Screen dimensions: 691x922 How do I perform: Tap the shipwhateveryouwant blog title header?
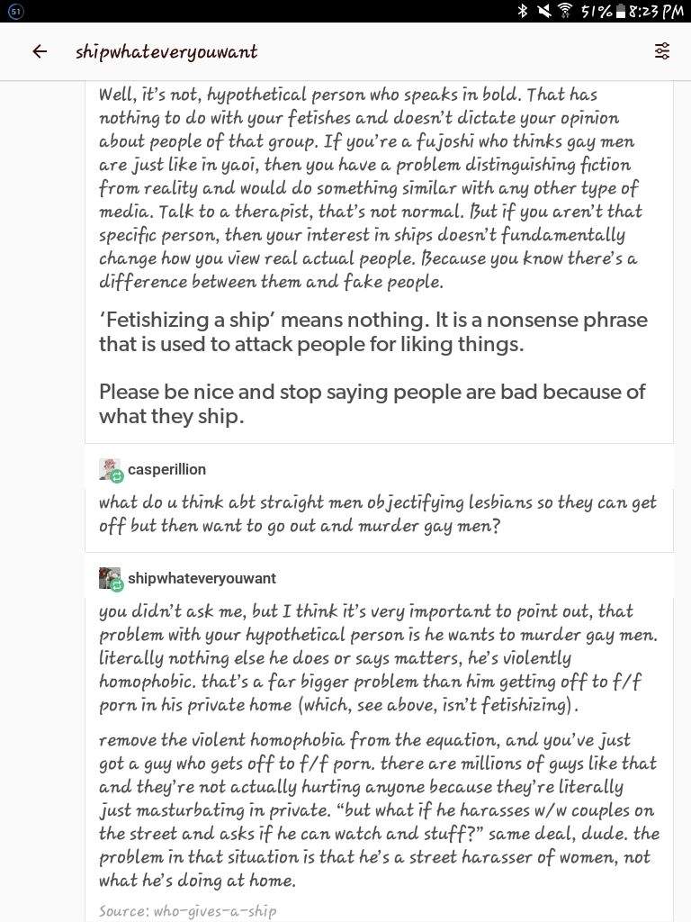[x=166, y=51]
